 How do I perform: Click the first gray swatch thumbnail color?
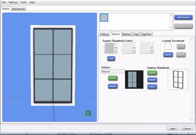(109, 48)
